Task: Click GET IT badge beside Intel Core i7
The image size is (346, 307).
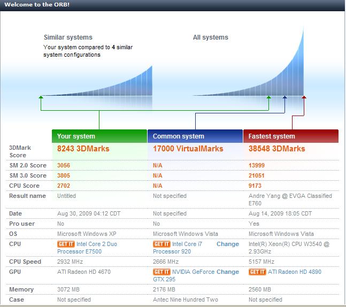Action: [162, 244]
